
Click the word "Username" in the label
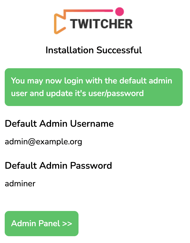(93, 124)
